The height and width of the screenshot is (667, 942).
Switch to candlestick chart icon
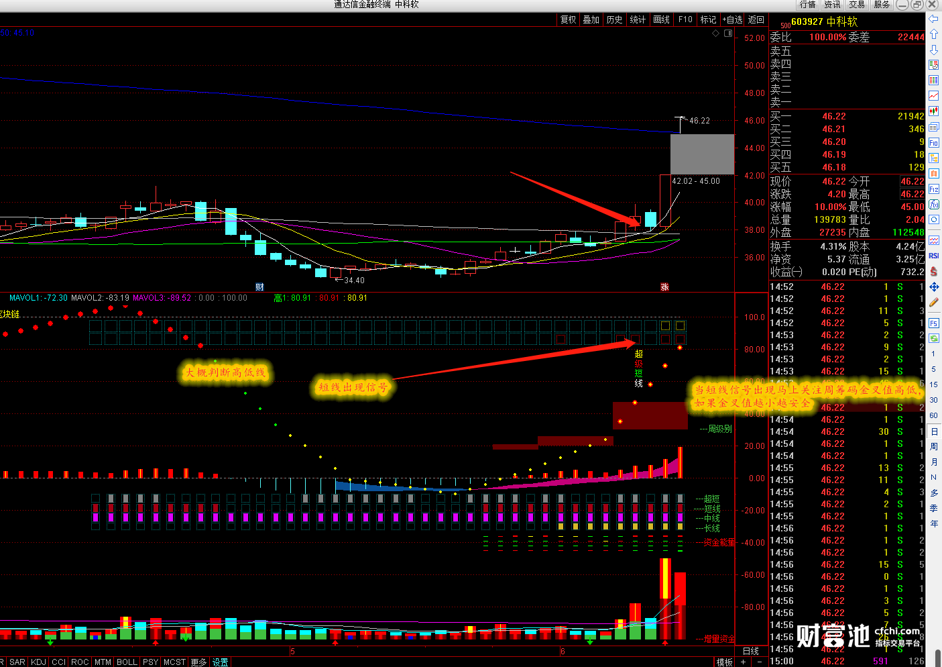933,111
